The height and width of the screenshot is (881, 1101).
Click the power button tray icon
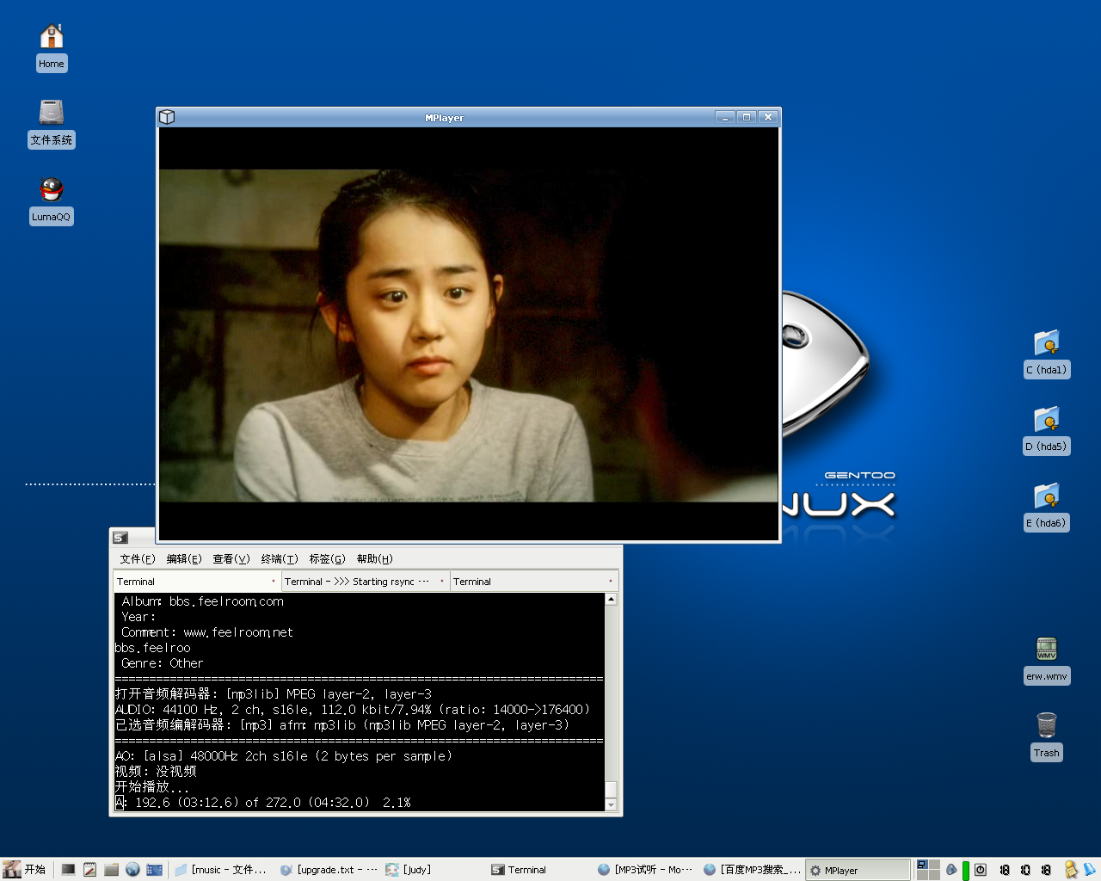click(981, 870)
